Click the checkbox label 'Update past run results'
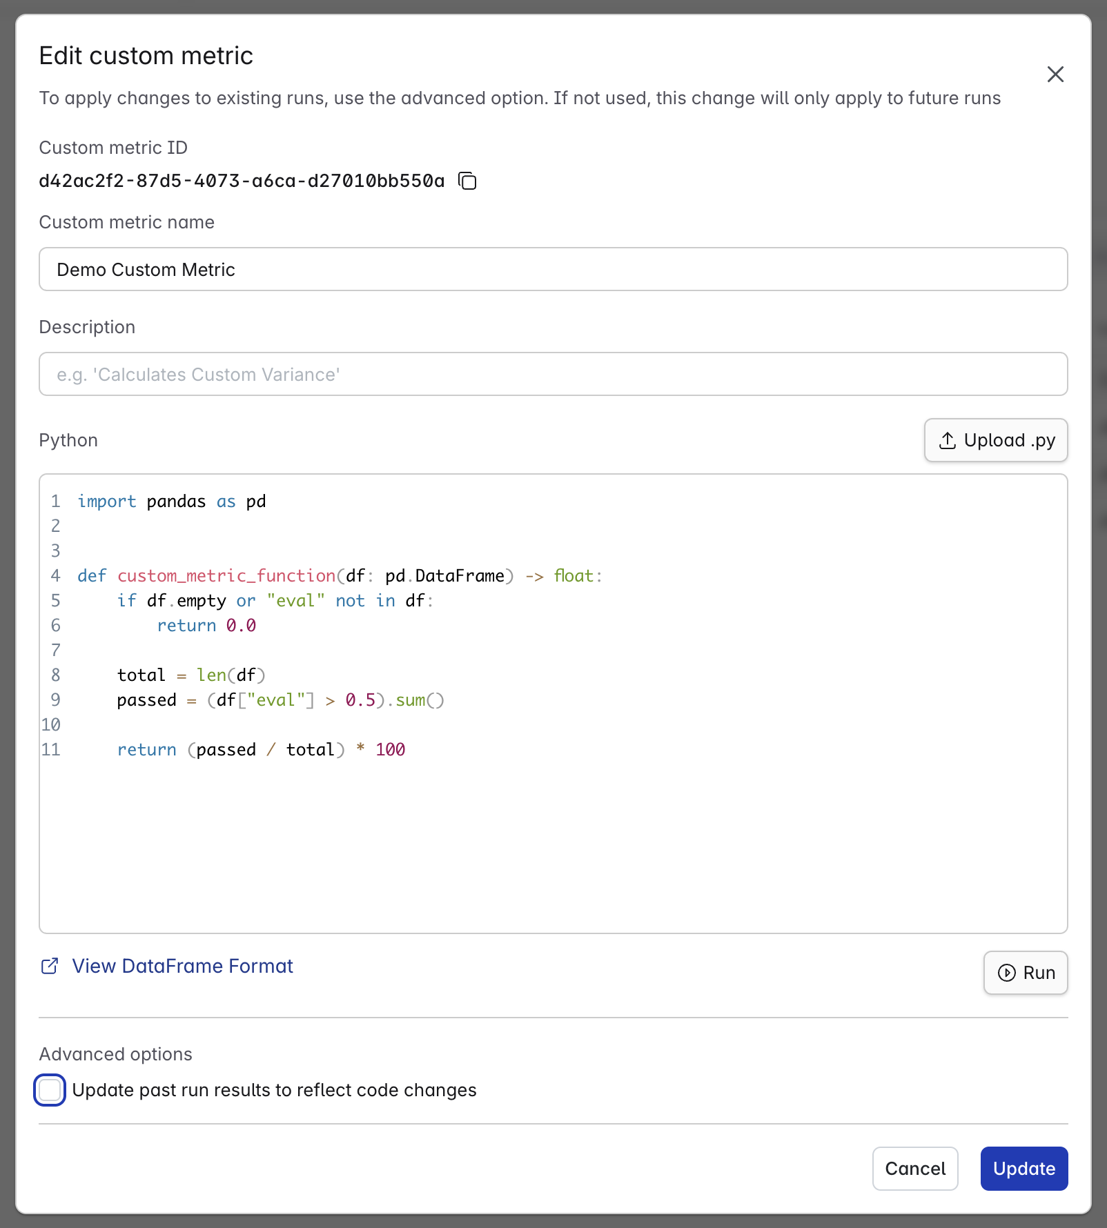 tap(274, 1090)
